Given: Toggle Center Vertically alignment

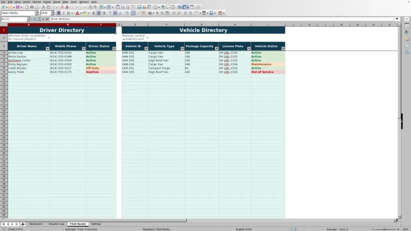Looking at the screenshot, I should pyautogui.click(x=115, y=13).
